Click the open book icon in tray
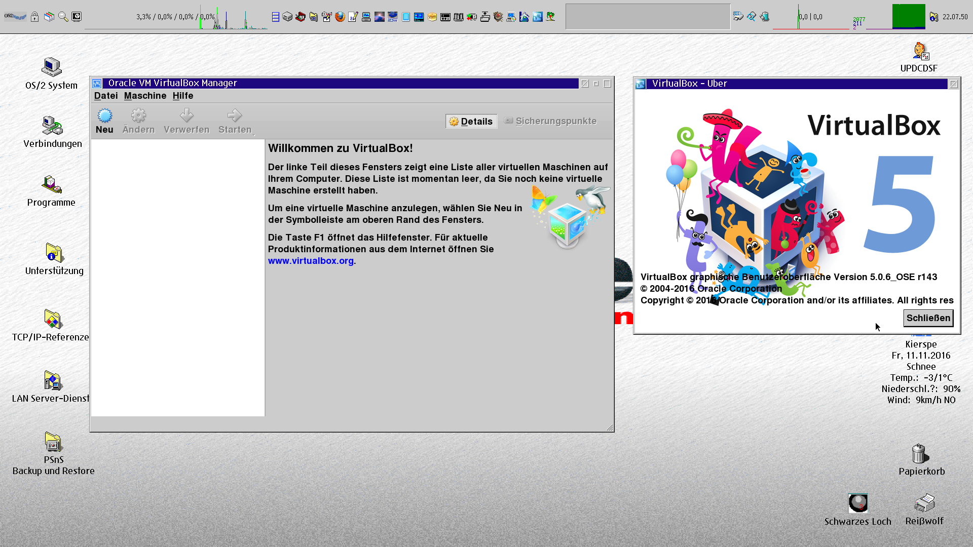 pos(459,17)
